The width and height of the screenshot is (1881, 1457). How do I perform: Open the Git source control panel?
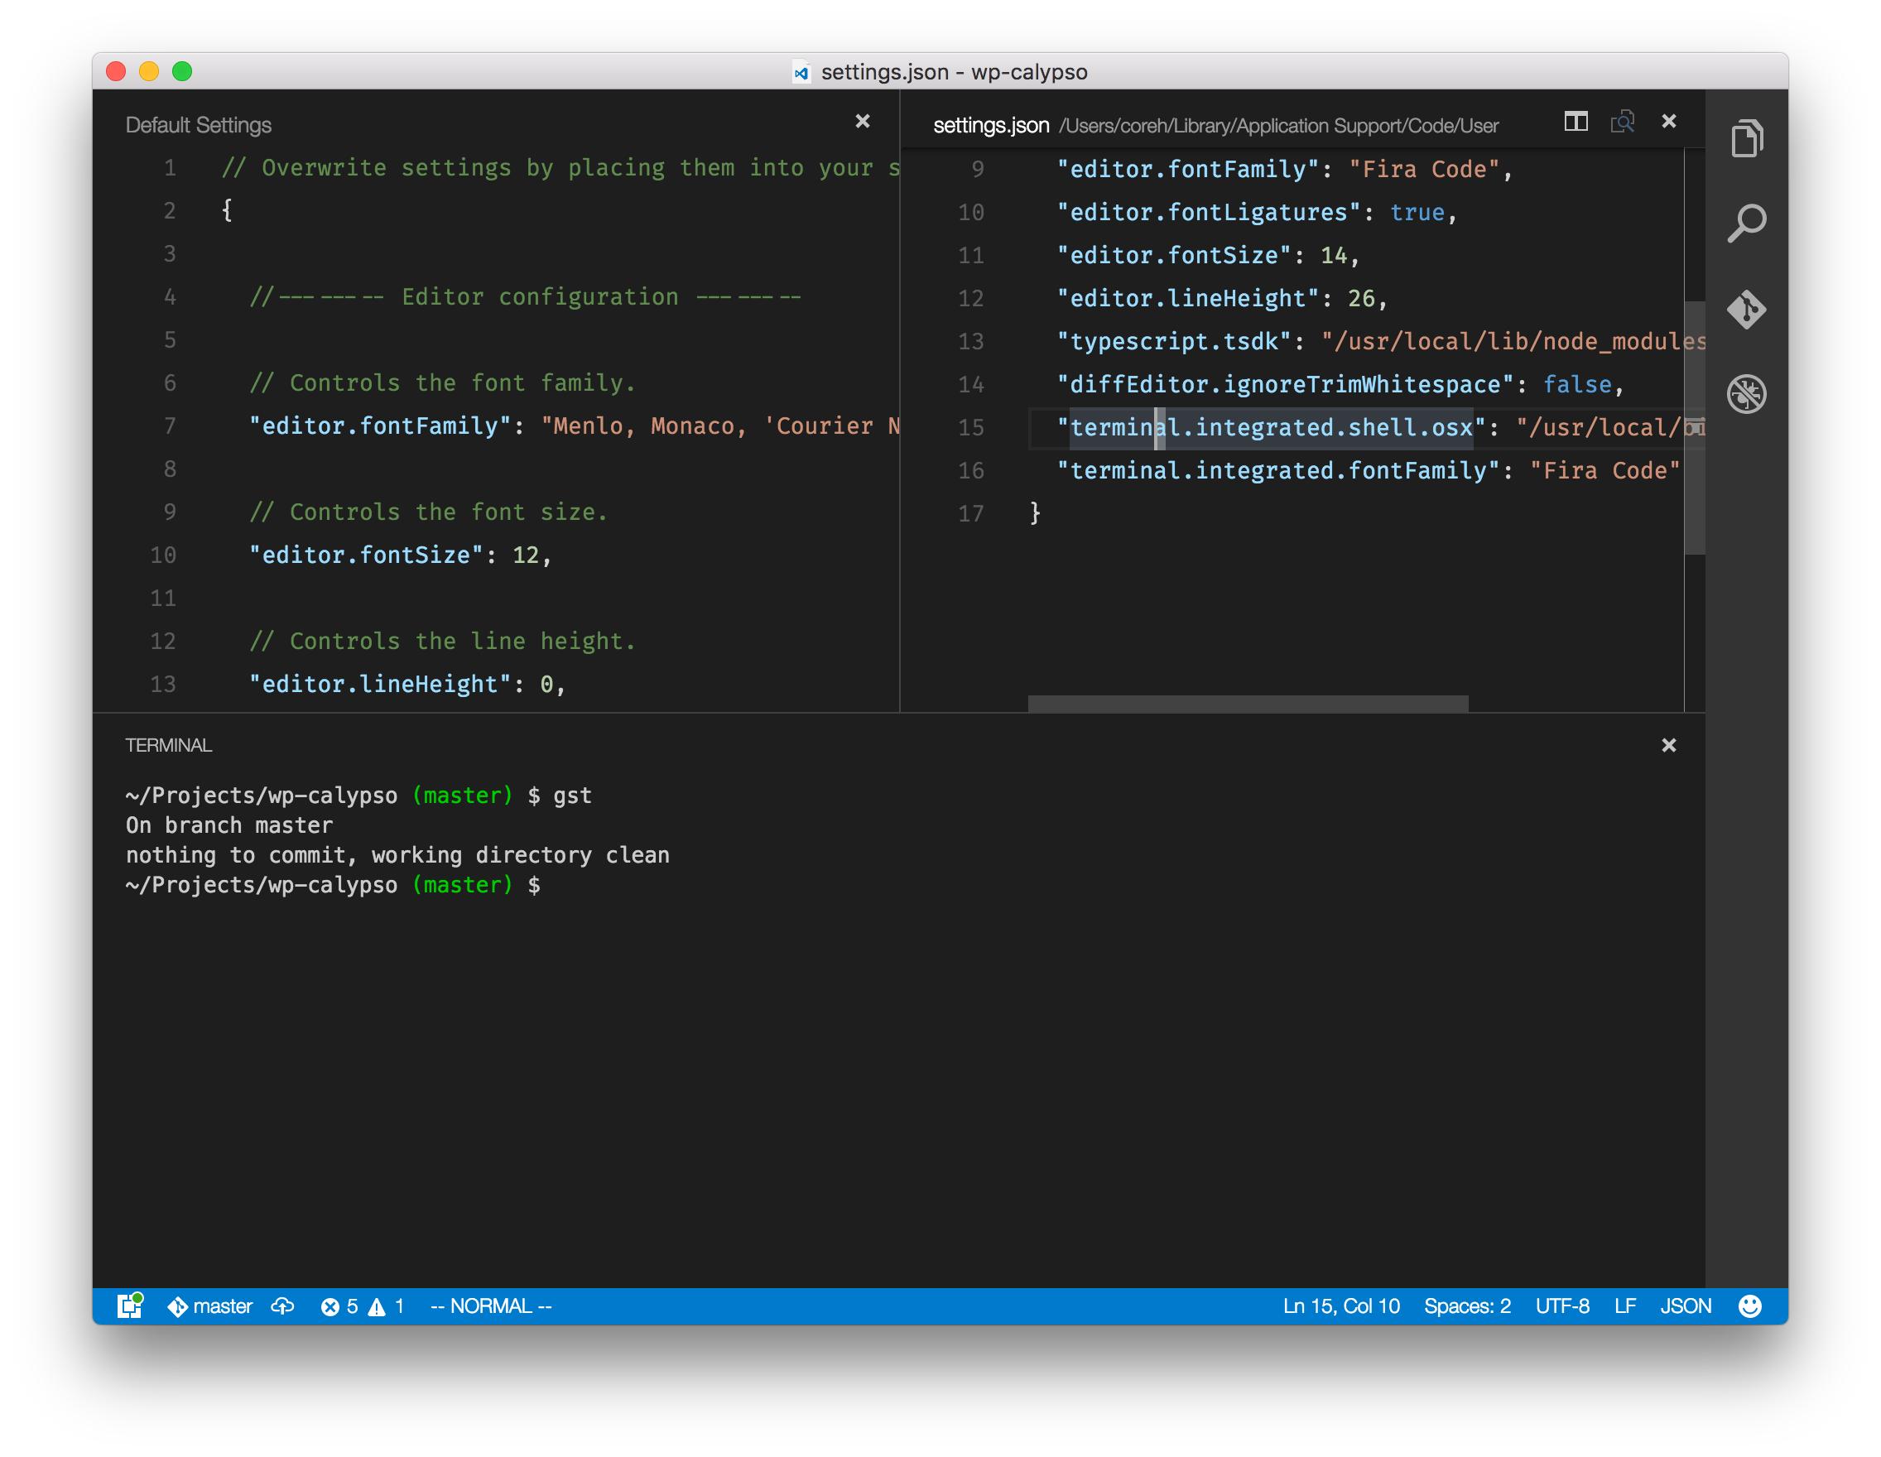click(x=1746, y=310)
